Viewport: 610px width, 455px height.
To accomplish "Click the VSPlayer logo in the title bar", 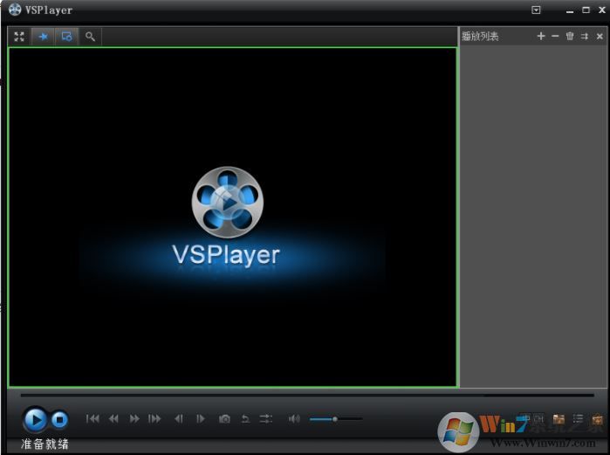I will pyautogui.click(x=15, y=10).
